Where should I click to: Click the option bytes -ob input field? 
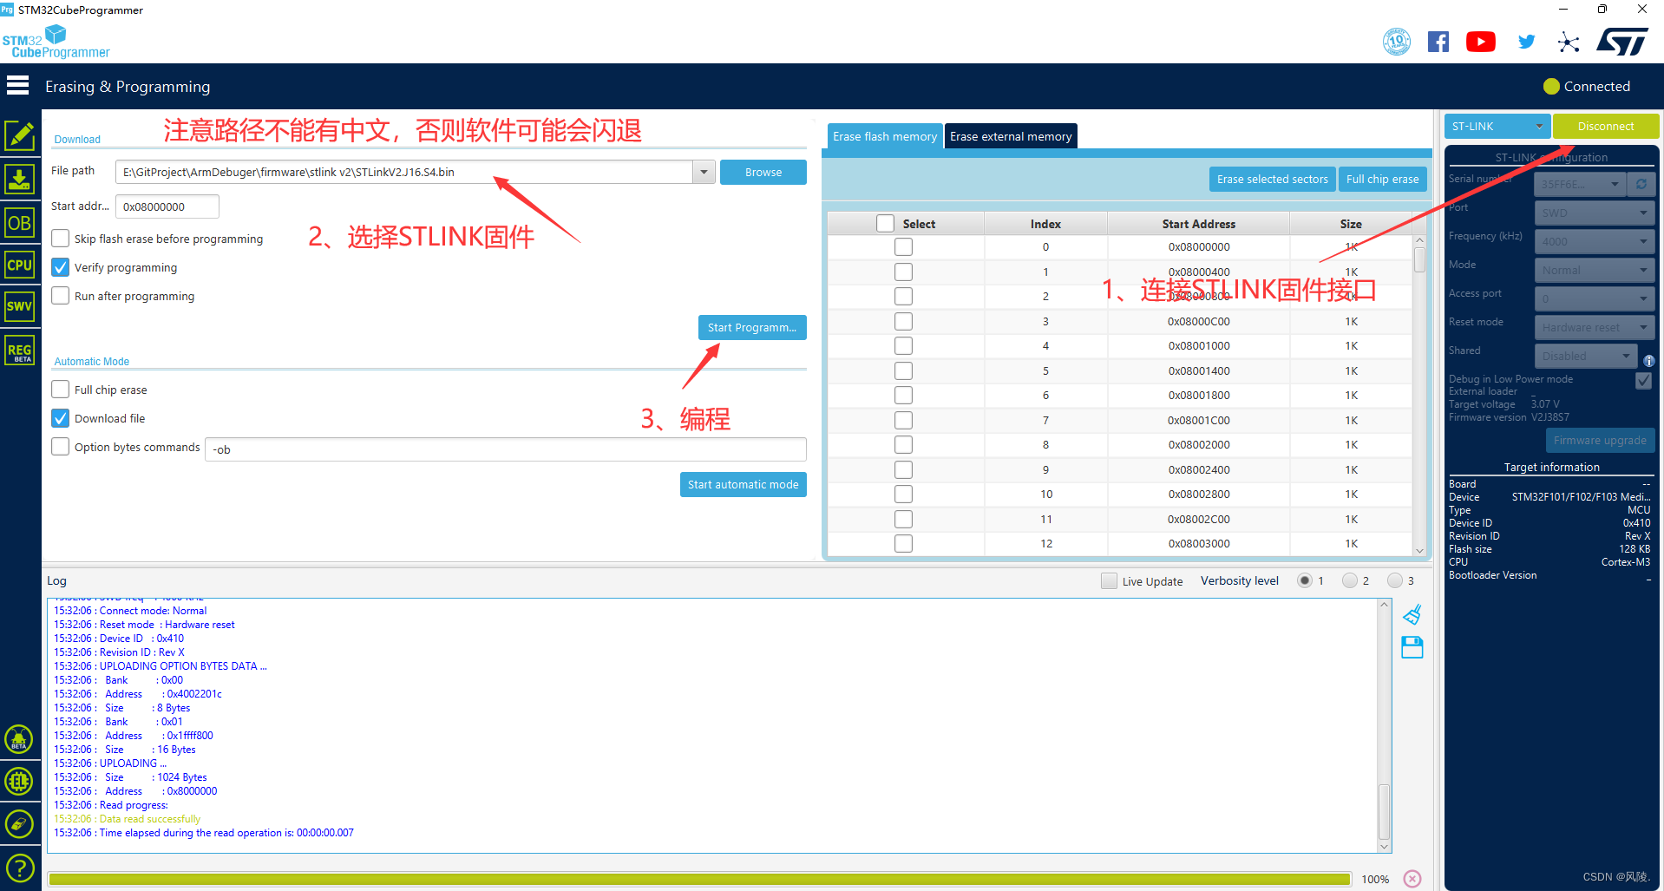(505, 449)
